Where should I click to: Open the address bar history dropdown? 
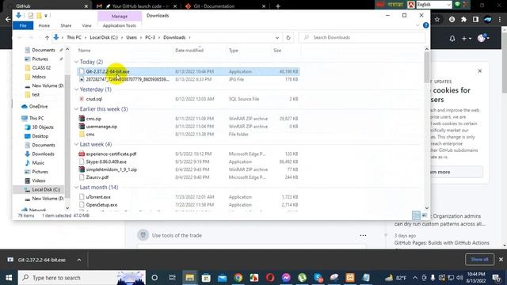pyautogui.click(x=277, y=37)
